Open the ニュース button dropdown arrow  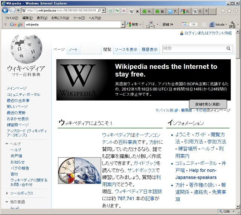[x=157, y=24]
